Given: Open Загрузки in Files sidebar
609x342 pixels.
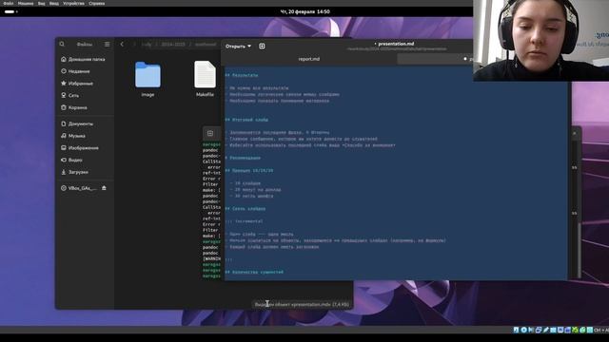Looking at the screenshot, I should coord(74,172).
